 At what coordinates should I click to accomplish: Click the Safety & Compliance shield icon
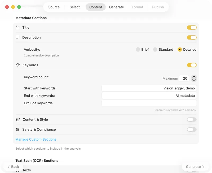click(x=17, y=129)
